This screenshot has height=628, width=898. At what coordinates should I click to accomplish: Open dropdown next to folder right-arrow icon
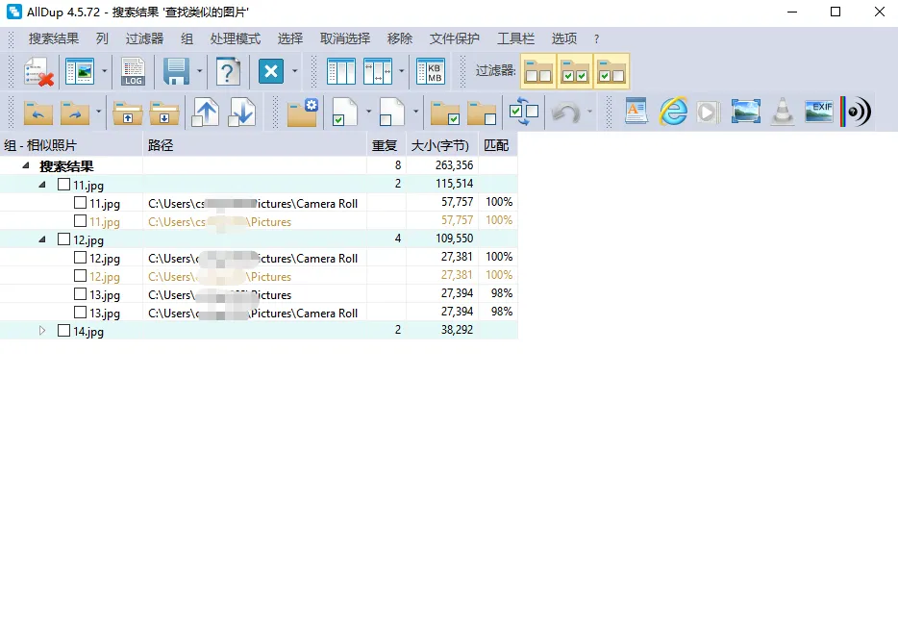(x=98, y=113)
